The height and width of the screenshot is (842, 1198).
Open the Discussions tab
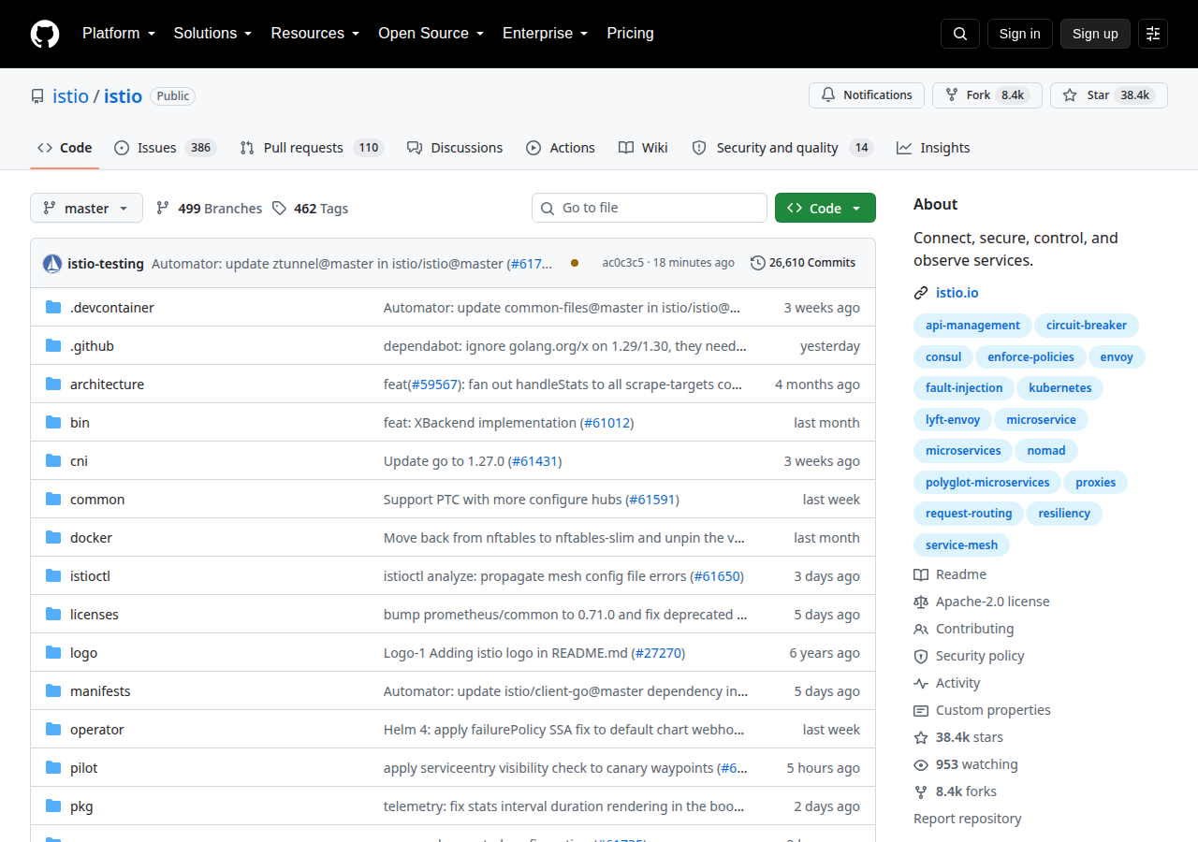point(455,148)
